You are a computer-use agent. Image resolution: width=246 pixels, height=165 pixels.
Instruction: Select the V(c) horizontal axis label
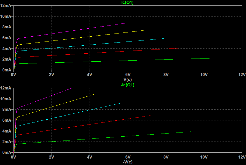pos(128,79)
